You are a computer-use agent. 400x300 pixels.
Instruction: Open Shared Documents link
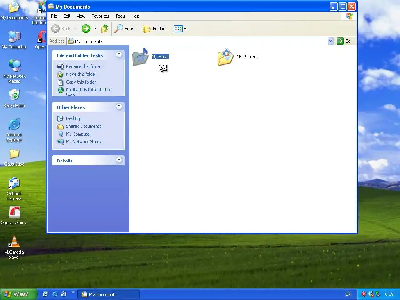(84, 126)
